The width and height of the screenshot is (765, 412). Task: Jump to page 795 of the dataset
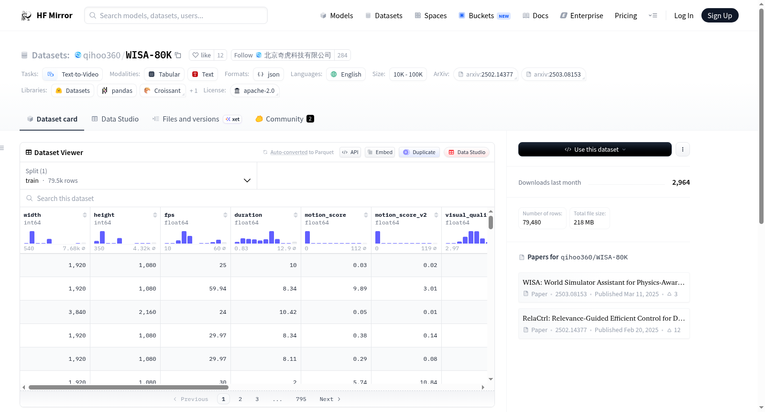(x=301, y=399)
